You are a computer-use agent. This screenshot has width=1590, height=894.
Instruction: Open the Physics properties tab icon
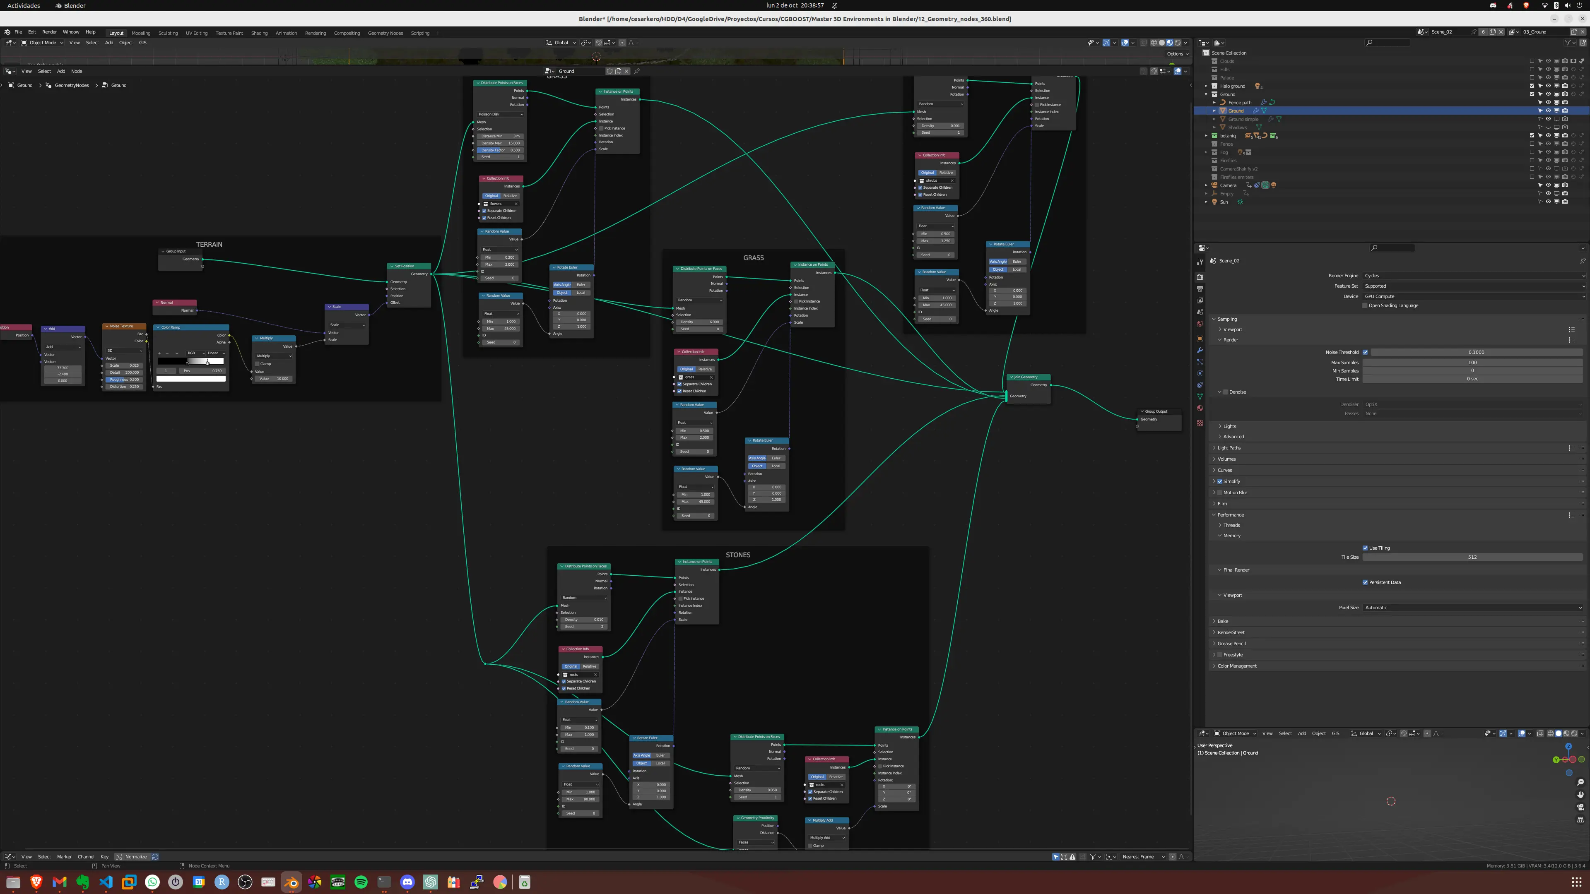click(x=1200, y=373)
